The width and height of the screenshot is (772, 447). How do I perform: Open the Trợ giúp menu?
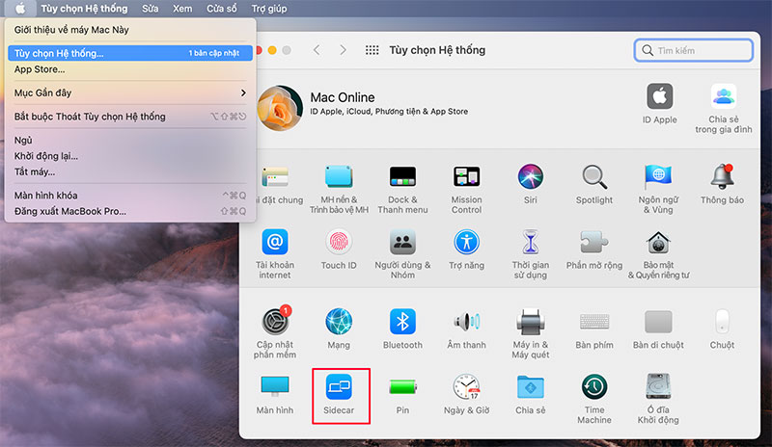click(x=269, y=9)
